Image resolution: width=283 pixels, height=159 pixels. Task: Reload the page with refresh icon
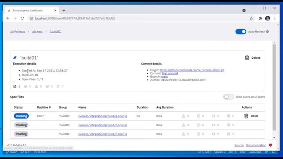pos(23,18)
